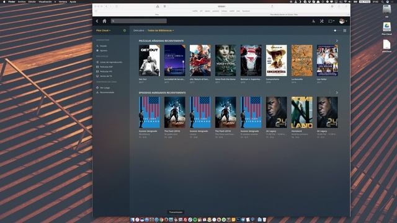Screen dimensions: 397x223
Task: Open Finder from the Dock
Action: [x=132, y=220]
